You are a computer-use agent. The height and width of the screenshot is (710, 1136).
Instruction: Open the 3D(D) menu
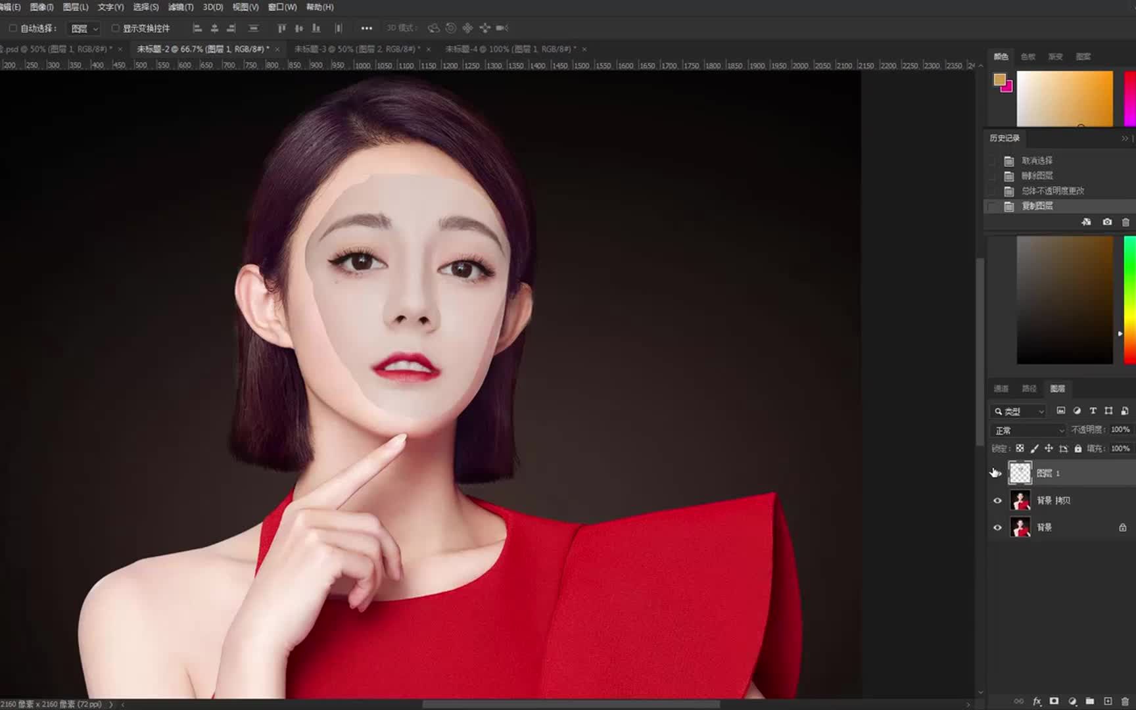tap(212, 7)
